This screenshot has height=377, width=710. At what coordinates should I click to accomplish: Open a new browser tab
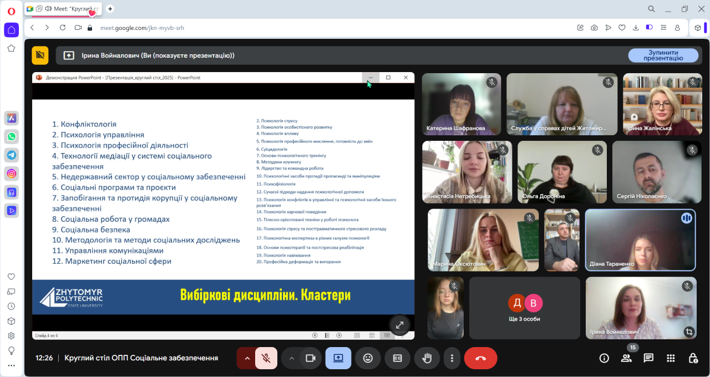[x=110, y=8]
